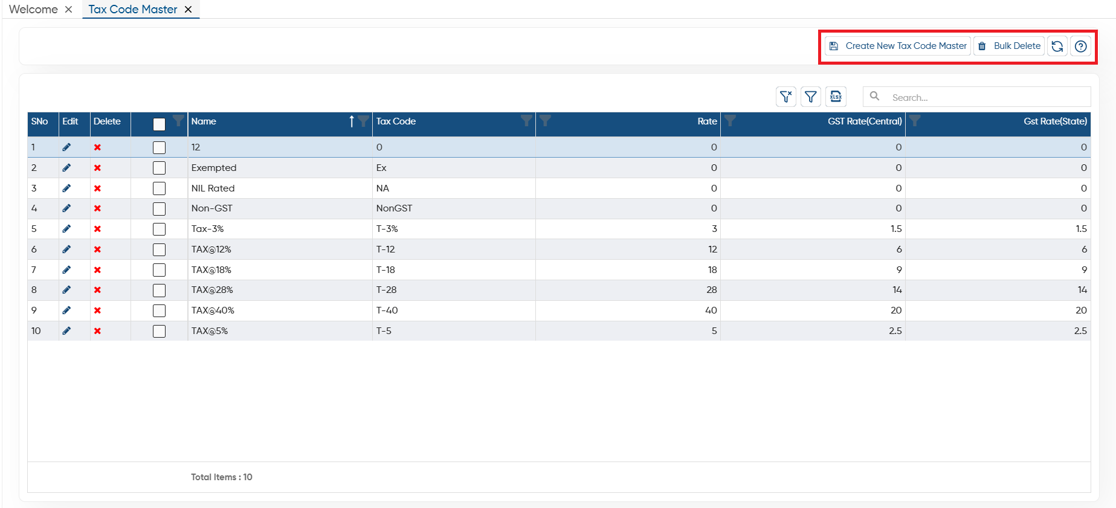Click the refresh icon in top toolbar

pyautogui.click(x=1057, y=46)
